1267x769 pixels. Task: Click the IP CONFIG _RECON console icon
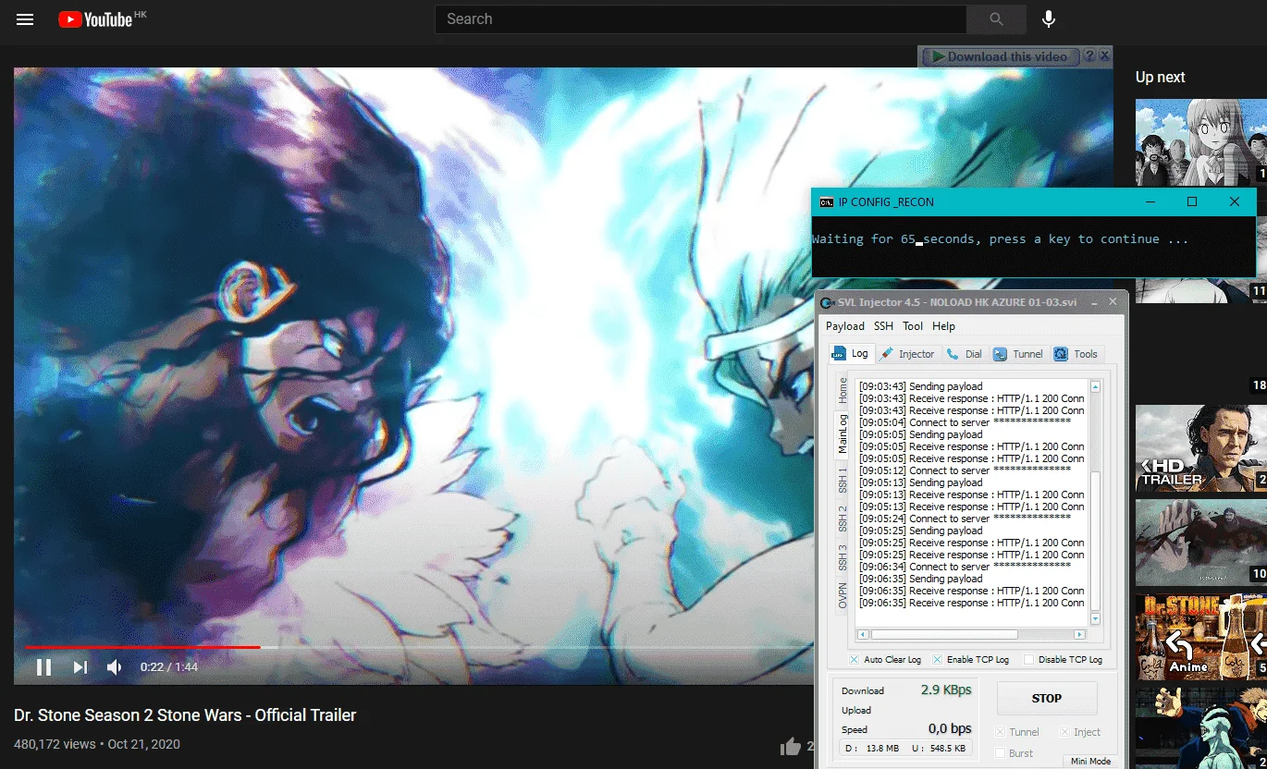pos(827,202)
